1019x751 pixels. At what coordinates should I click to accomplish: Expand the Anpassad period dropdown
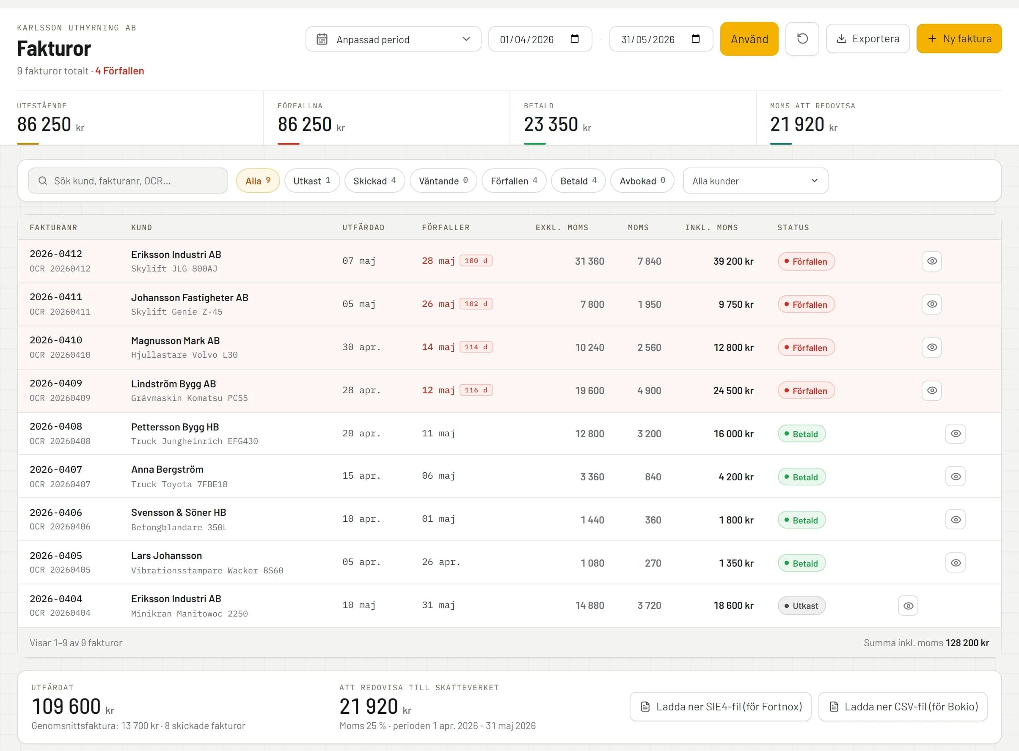click(x=393, y=39)
